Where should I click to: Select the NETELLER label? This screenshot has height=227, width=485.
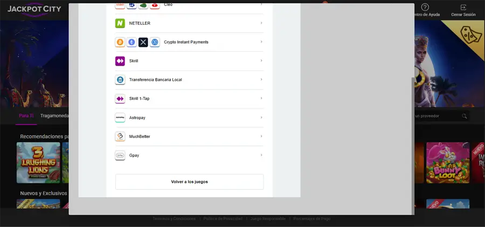coord(140,23)
